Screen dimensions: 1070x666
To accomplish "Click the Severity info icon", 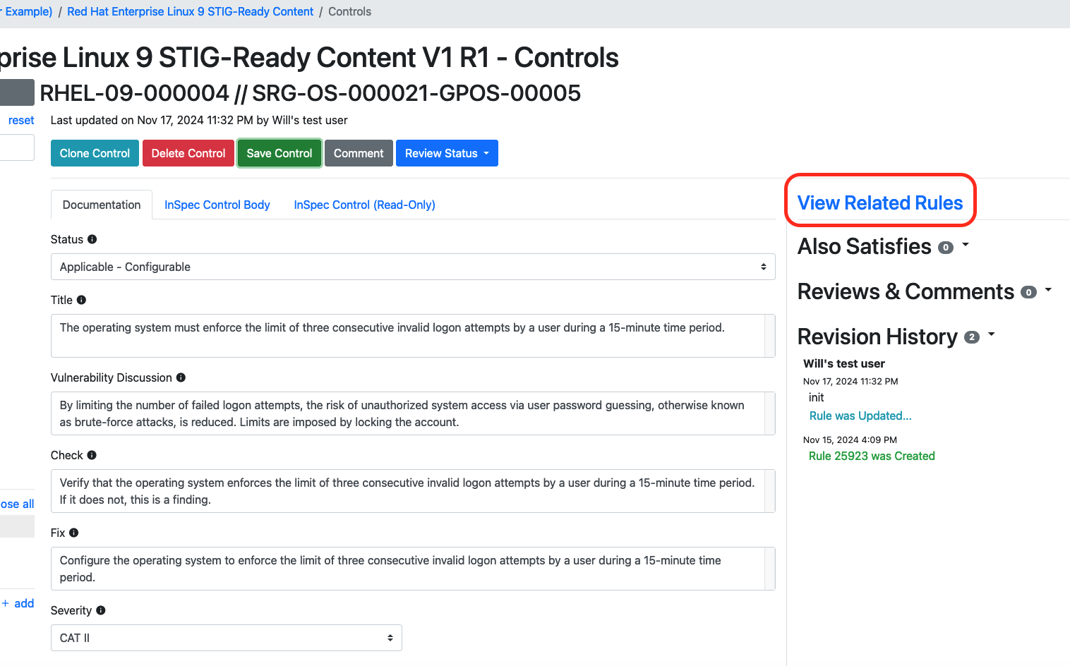I will point(101,610).
